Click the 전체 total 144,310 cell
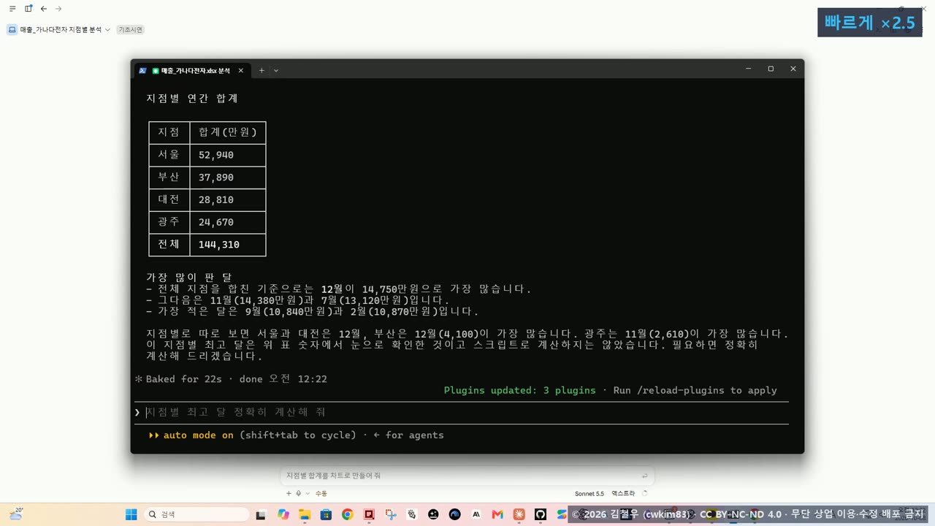Screen dimensions: 935x526 (x=219, y=245)
